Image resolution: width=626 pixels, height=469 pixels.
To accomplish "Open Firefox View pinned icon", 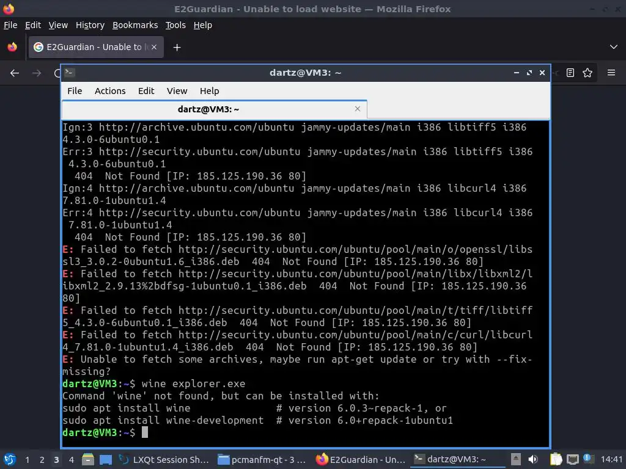I will pyautogui.click(x=12, y=47).
